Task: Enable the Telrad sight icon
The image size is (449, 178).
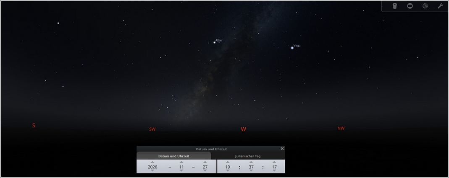Action: point(425,6)
